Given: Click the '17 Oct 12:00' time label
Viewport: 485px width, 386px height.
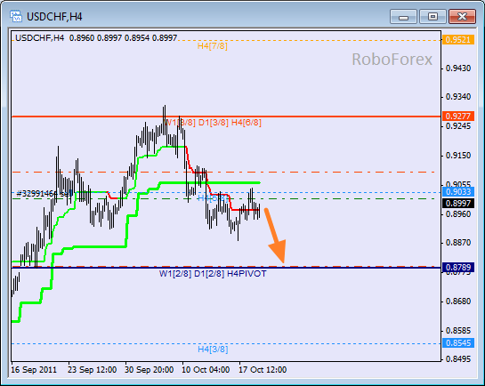Looking at the screenshot, I should (x=263, y=370).
